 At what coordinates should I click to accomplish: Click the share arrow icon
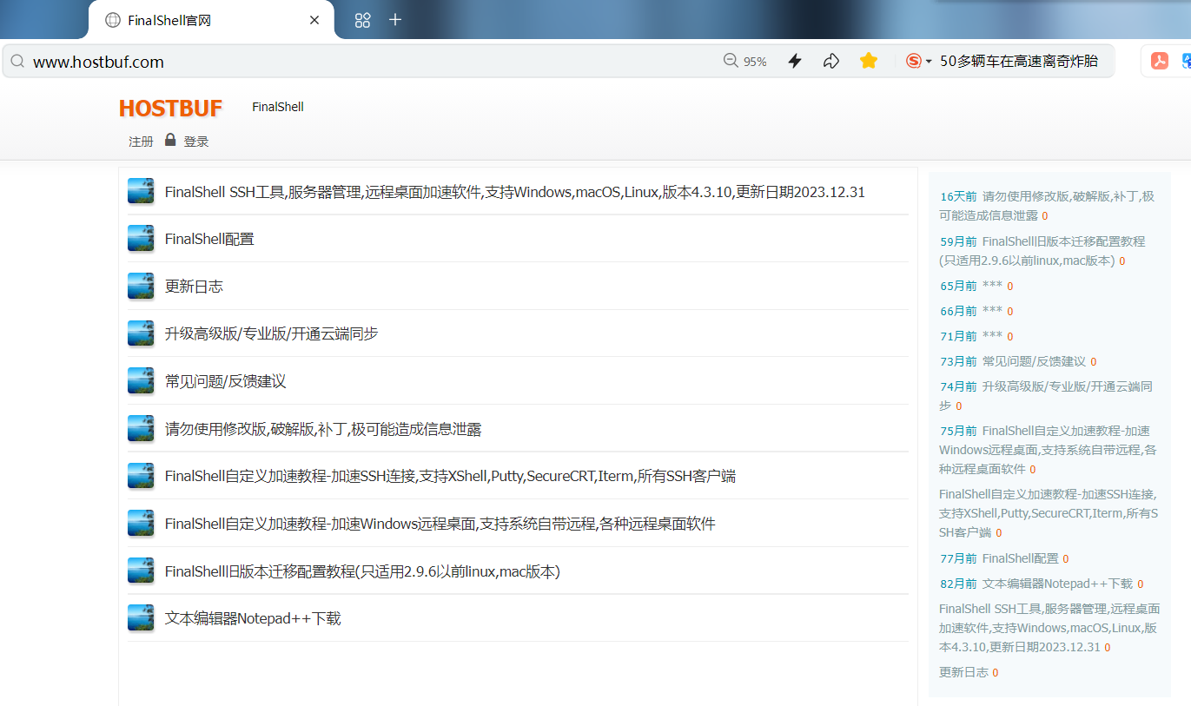830,61
